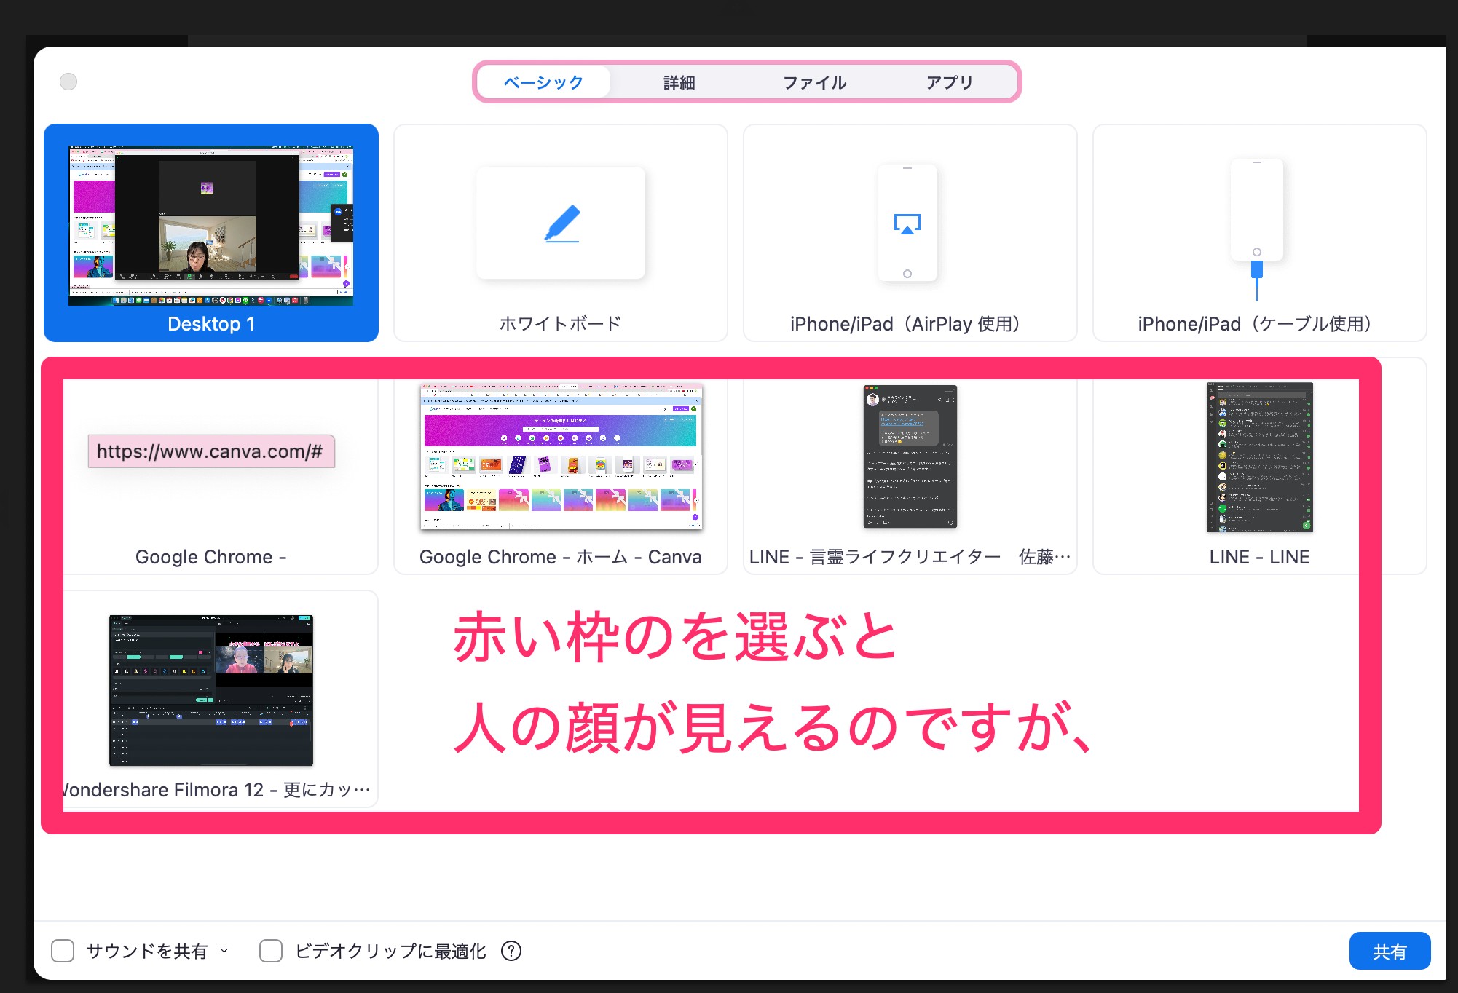This screenshot has width=1458, height=993.
Task: Click the Google Chrome - ホーム - Canva label
Action: (561, 557)
